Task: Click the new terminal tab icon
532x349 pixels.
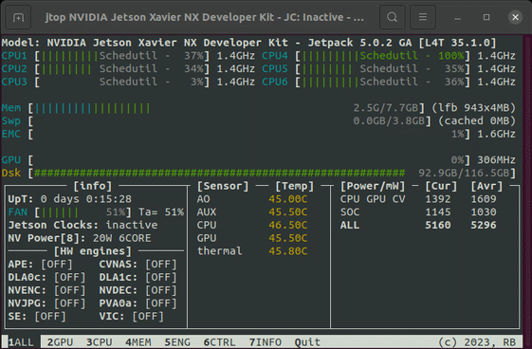Action: tap(18, 17)
